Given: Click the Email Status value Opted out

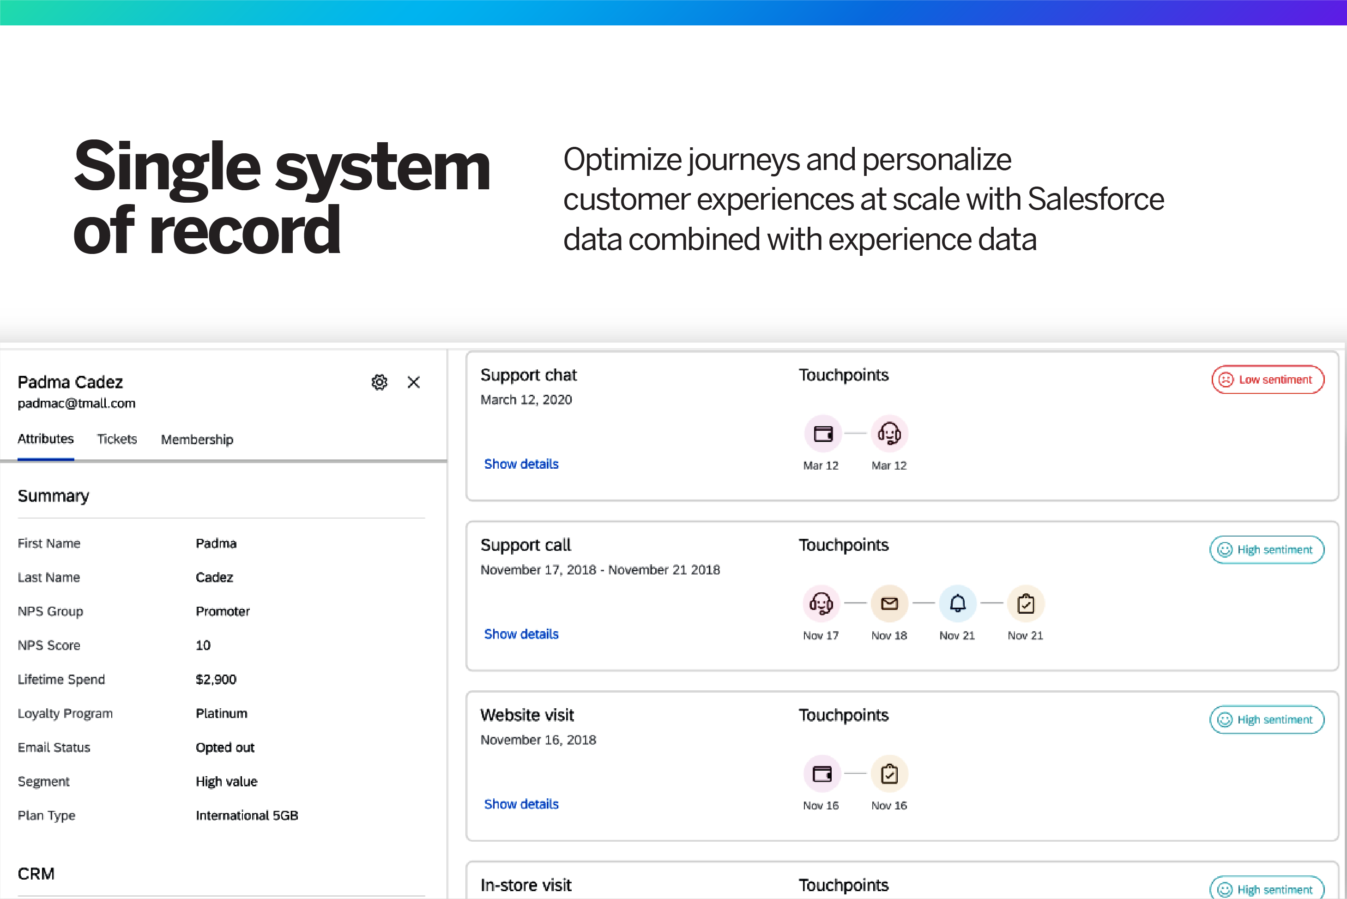Looking at the screenshot, I should click(225, 748).
